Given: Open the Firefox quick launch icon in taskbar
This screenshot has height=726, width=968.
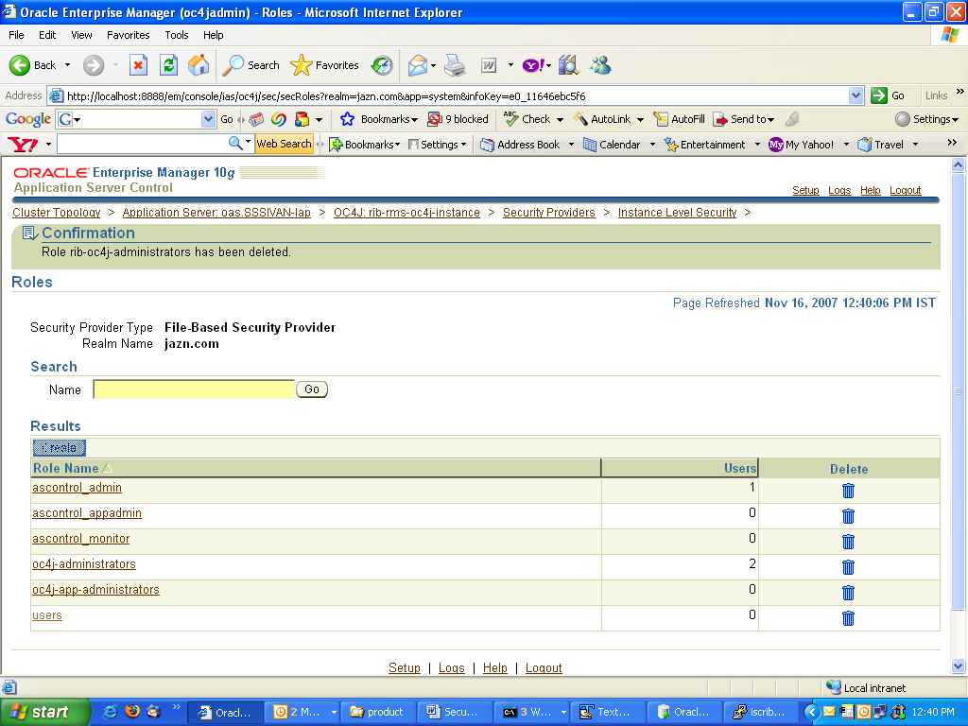Looking at the screenshot, I should coord(132,712).
